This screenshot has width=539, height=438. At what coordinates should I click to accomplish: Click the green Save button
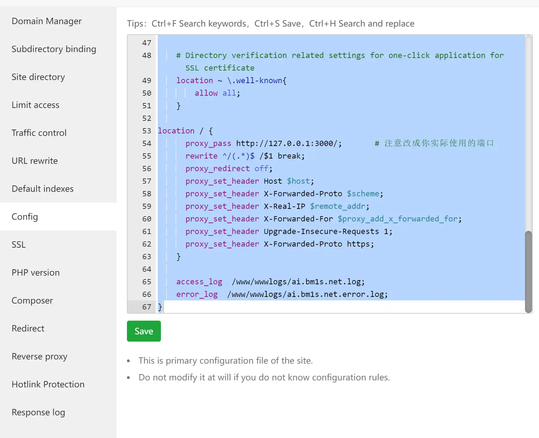144,331
